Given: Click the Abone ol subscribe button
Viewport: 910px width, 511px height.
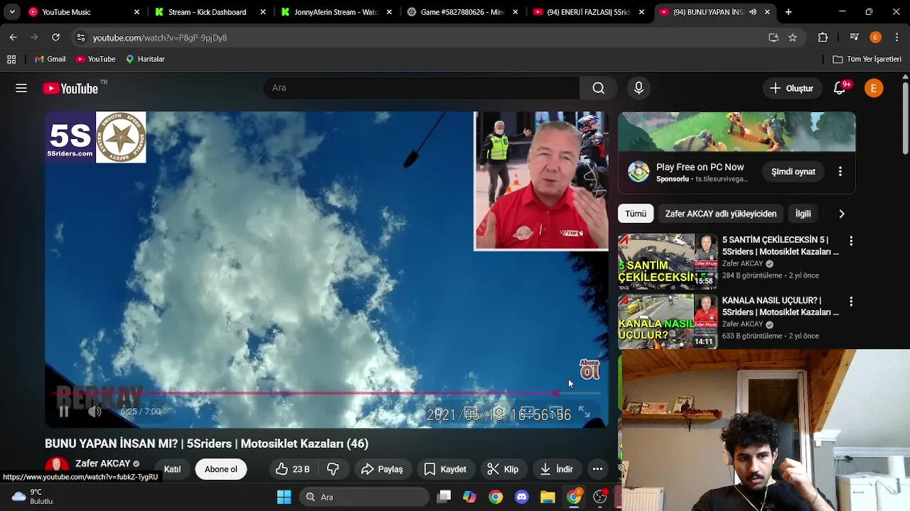Looking at the screenshot, I should point(221,469).
